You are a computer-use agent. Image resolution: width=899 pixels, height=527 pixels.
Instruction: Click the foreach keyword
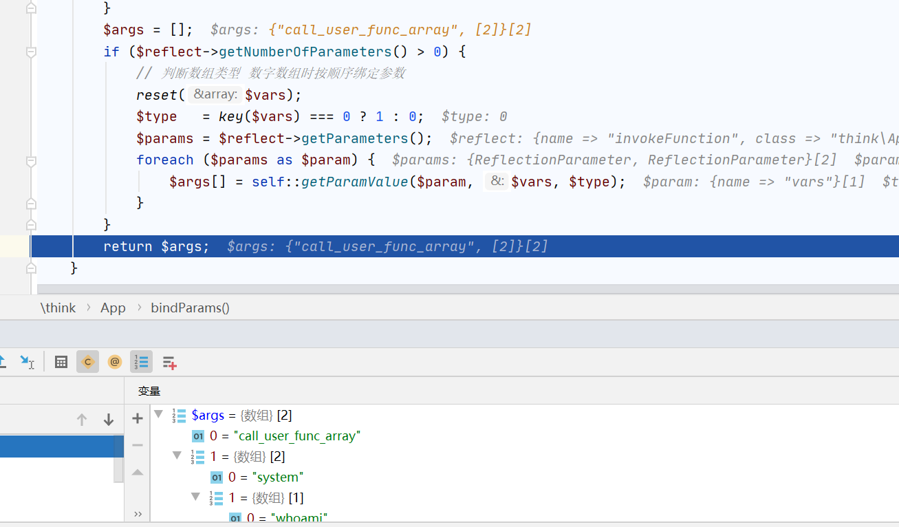pos(165,160)
